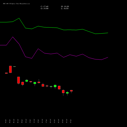Select the last red candlestick for 27 Jul
This screenshot has width=127, height=127.
click(x=71, y=91)
